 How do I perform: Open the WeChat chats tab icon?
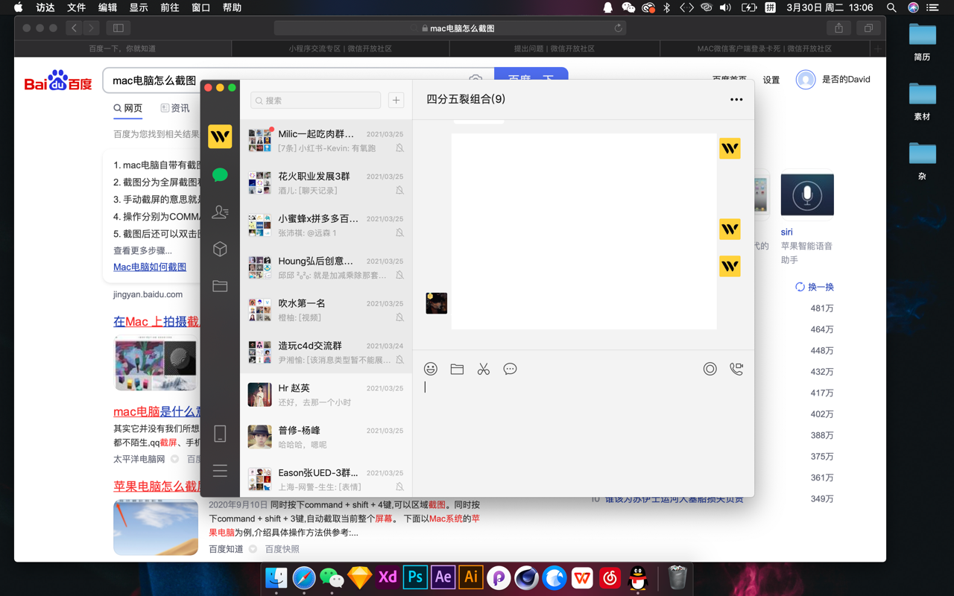click(x=220, y=175)
